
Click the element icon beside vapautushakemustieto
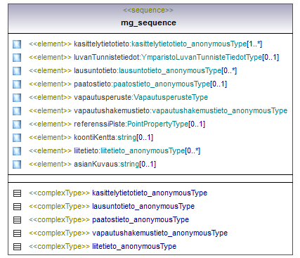click(17, 111)
